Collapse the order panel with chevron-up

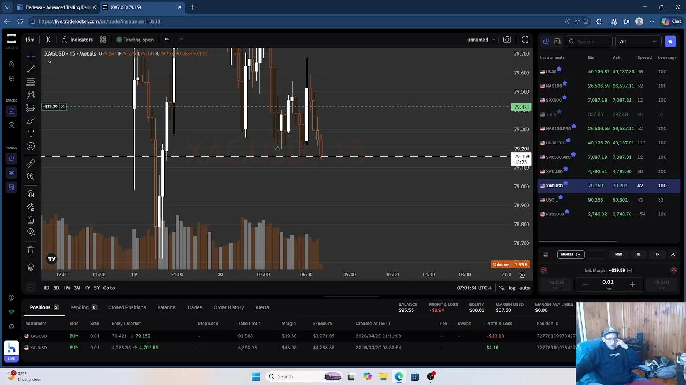click(x=673, y=255)
